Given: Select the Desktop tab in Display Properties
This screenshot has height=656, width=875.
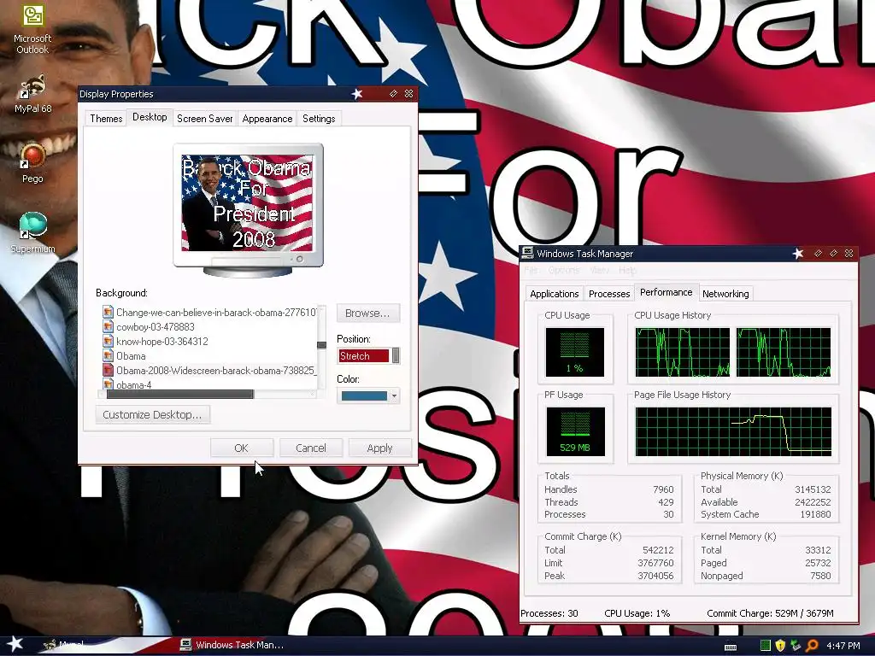Looking at the screenshot, I should click(x=150, y=117).
